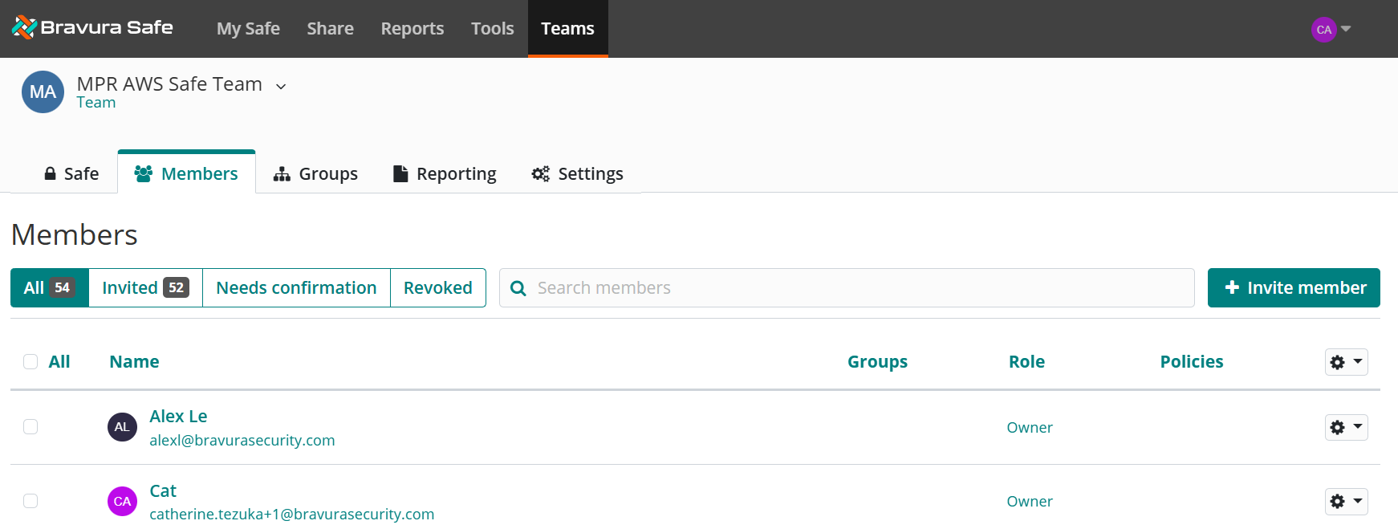Click the Search members input field
The width and height of the screenshot is (1398, 529).
tap(847, 287)
